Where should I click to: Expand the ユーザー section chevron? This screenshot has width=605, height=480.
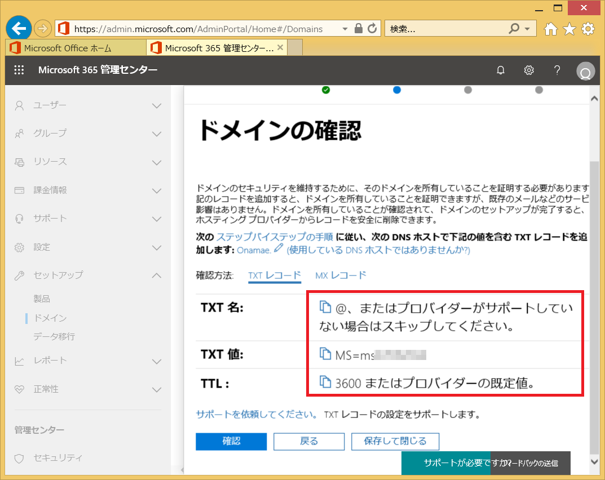tap(156, 106)
